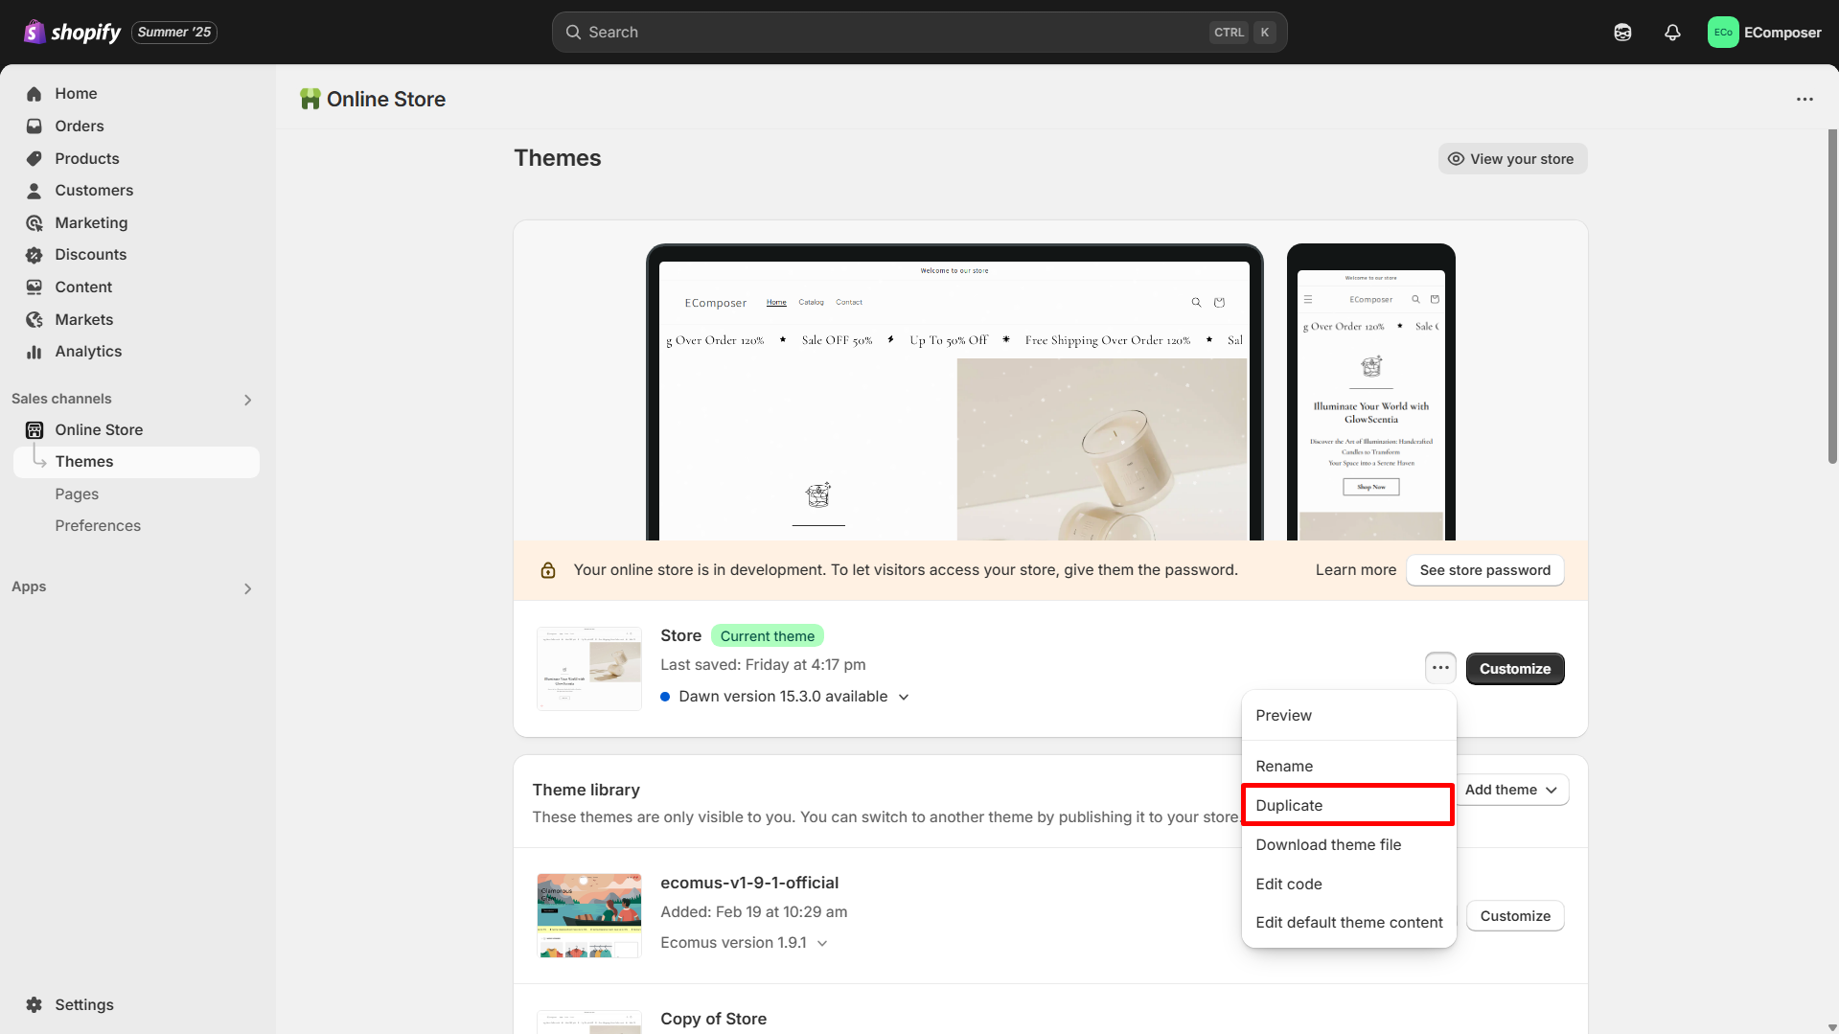The height and width of the screenshot is (1034, 1839).
Task: Open the page-level three-dots menu
Action: [x=1805, y=100]
